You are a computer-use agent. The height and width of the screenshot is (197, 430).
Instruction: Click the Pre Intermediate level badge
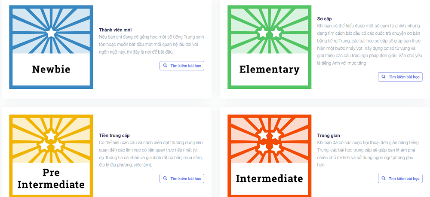(51, 155)
